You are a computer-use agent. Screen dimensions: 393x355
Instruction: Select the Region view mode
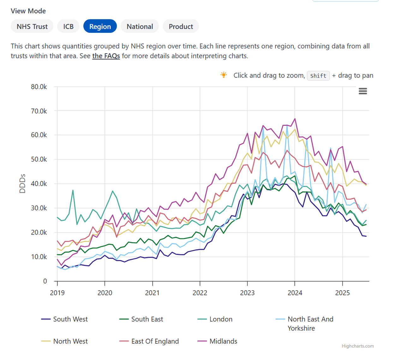[100, 26]
